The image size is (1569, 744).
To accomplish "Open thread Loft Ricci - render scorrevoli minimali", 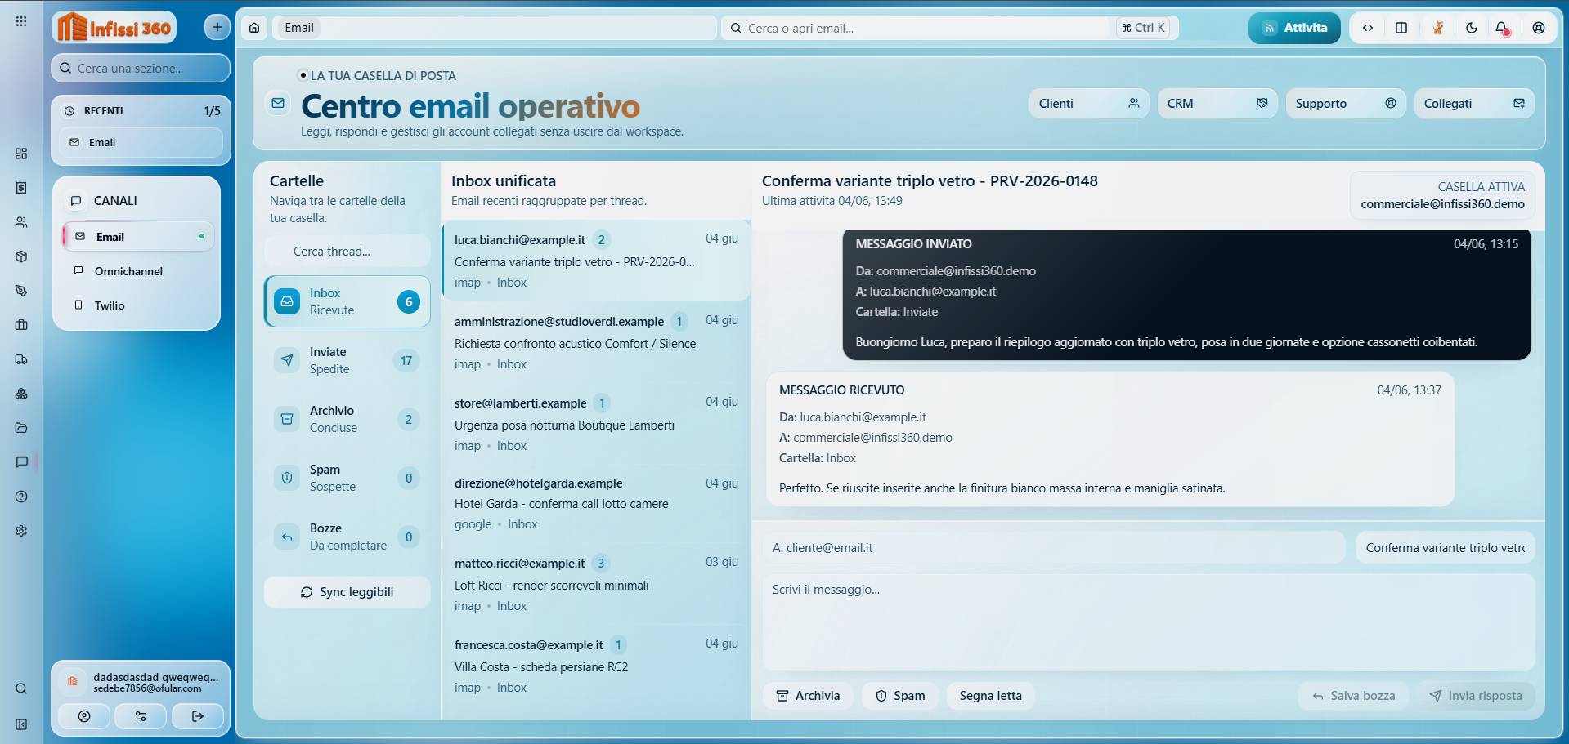I will [596, 584].
